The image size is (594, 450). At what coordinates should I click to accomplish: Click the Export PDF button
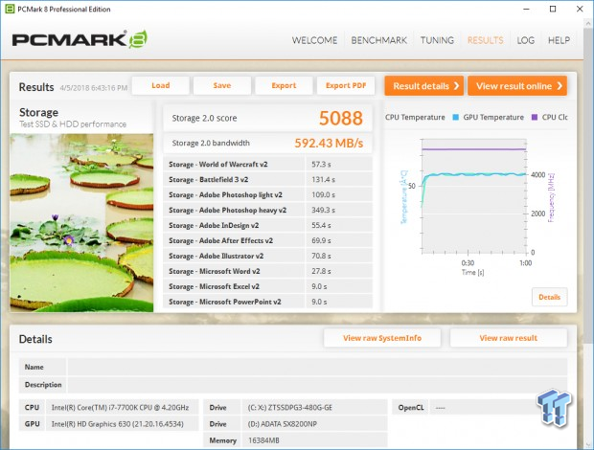345,85
